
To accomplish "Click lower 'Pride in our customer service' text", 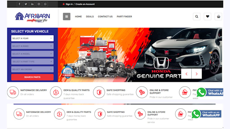I will (158, 120).
